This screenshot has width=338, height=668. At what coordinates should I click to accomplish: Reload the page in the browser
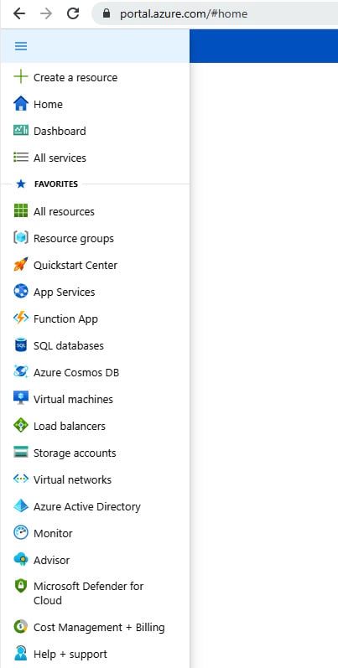[73, 13]
